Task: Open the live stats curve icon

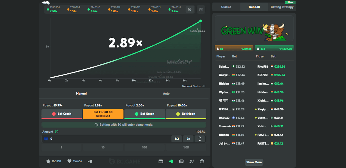Action: pyautogui.click(x=192, y=161)
